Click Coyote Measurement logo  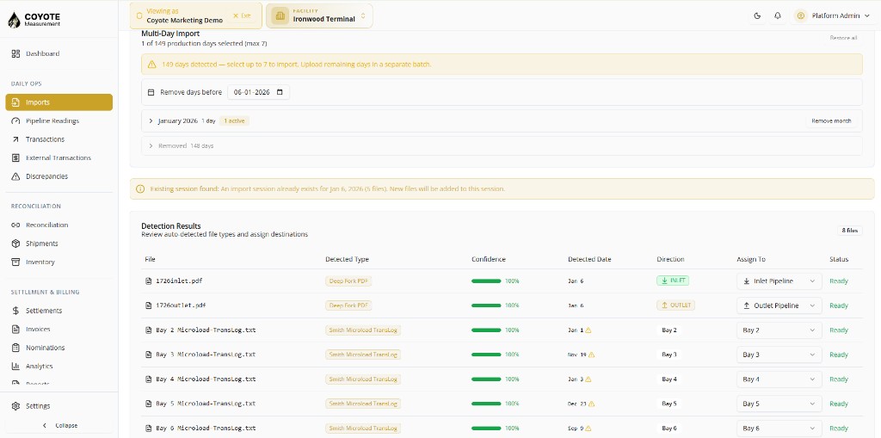[34, 20]
